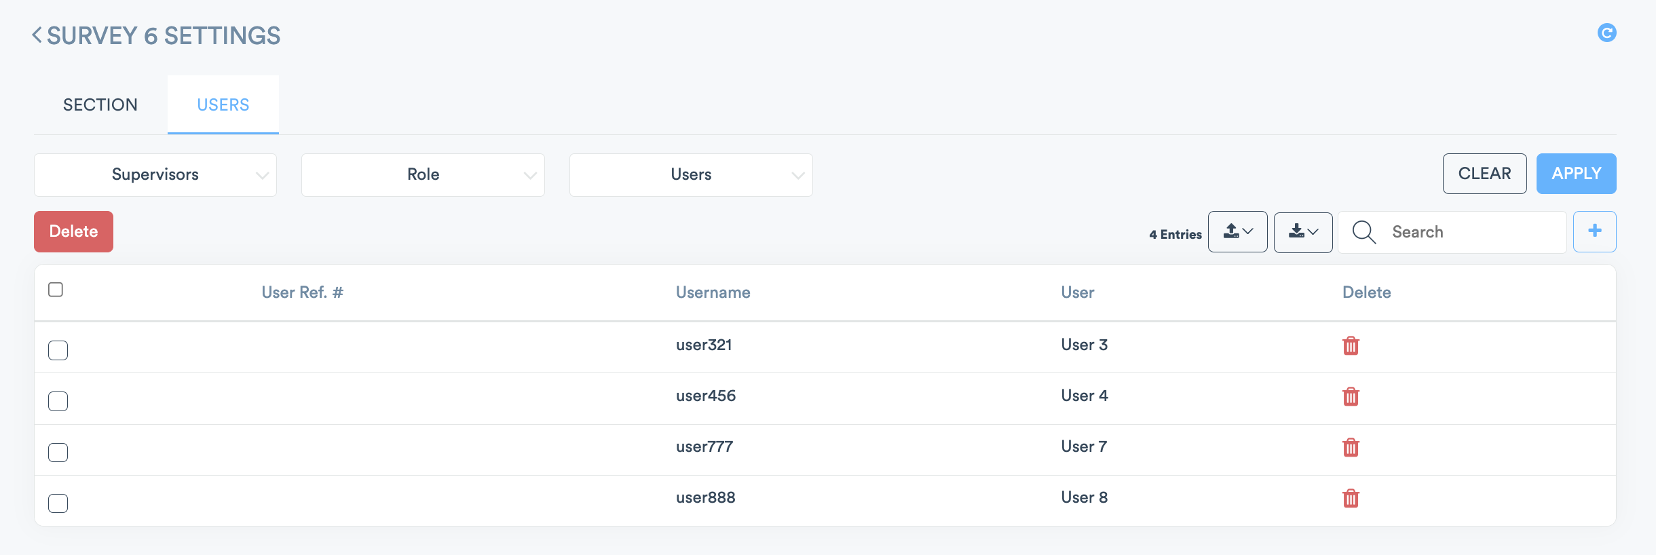Viewport: 1656px width, 555px height.
Task: Click the blue refresh icon
Action: click(1606, 33)
